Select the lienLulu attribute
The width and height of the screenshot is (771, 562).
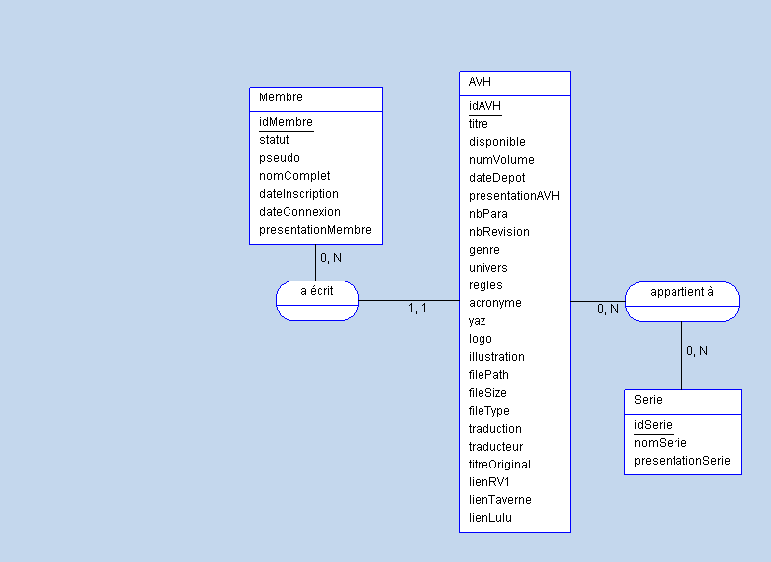pyautogui.click(x=490, y=518)
